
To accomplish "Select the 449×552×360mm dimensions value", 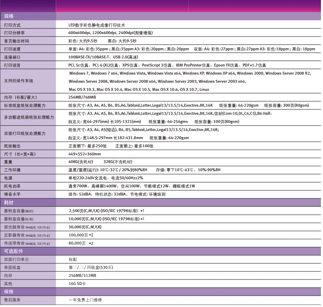I will (x=85, y=154).
